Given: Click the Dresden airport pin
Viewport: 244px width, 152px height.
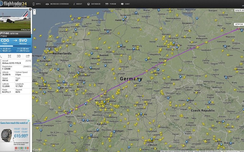Looking at the screenshot, I should pos(180,77).
